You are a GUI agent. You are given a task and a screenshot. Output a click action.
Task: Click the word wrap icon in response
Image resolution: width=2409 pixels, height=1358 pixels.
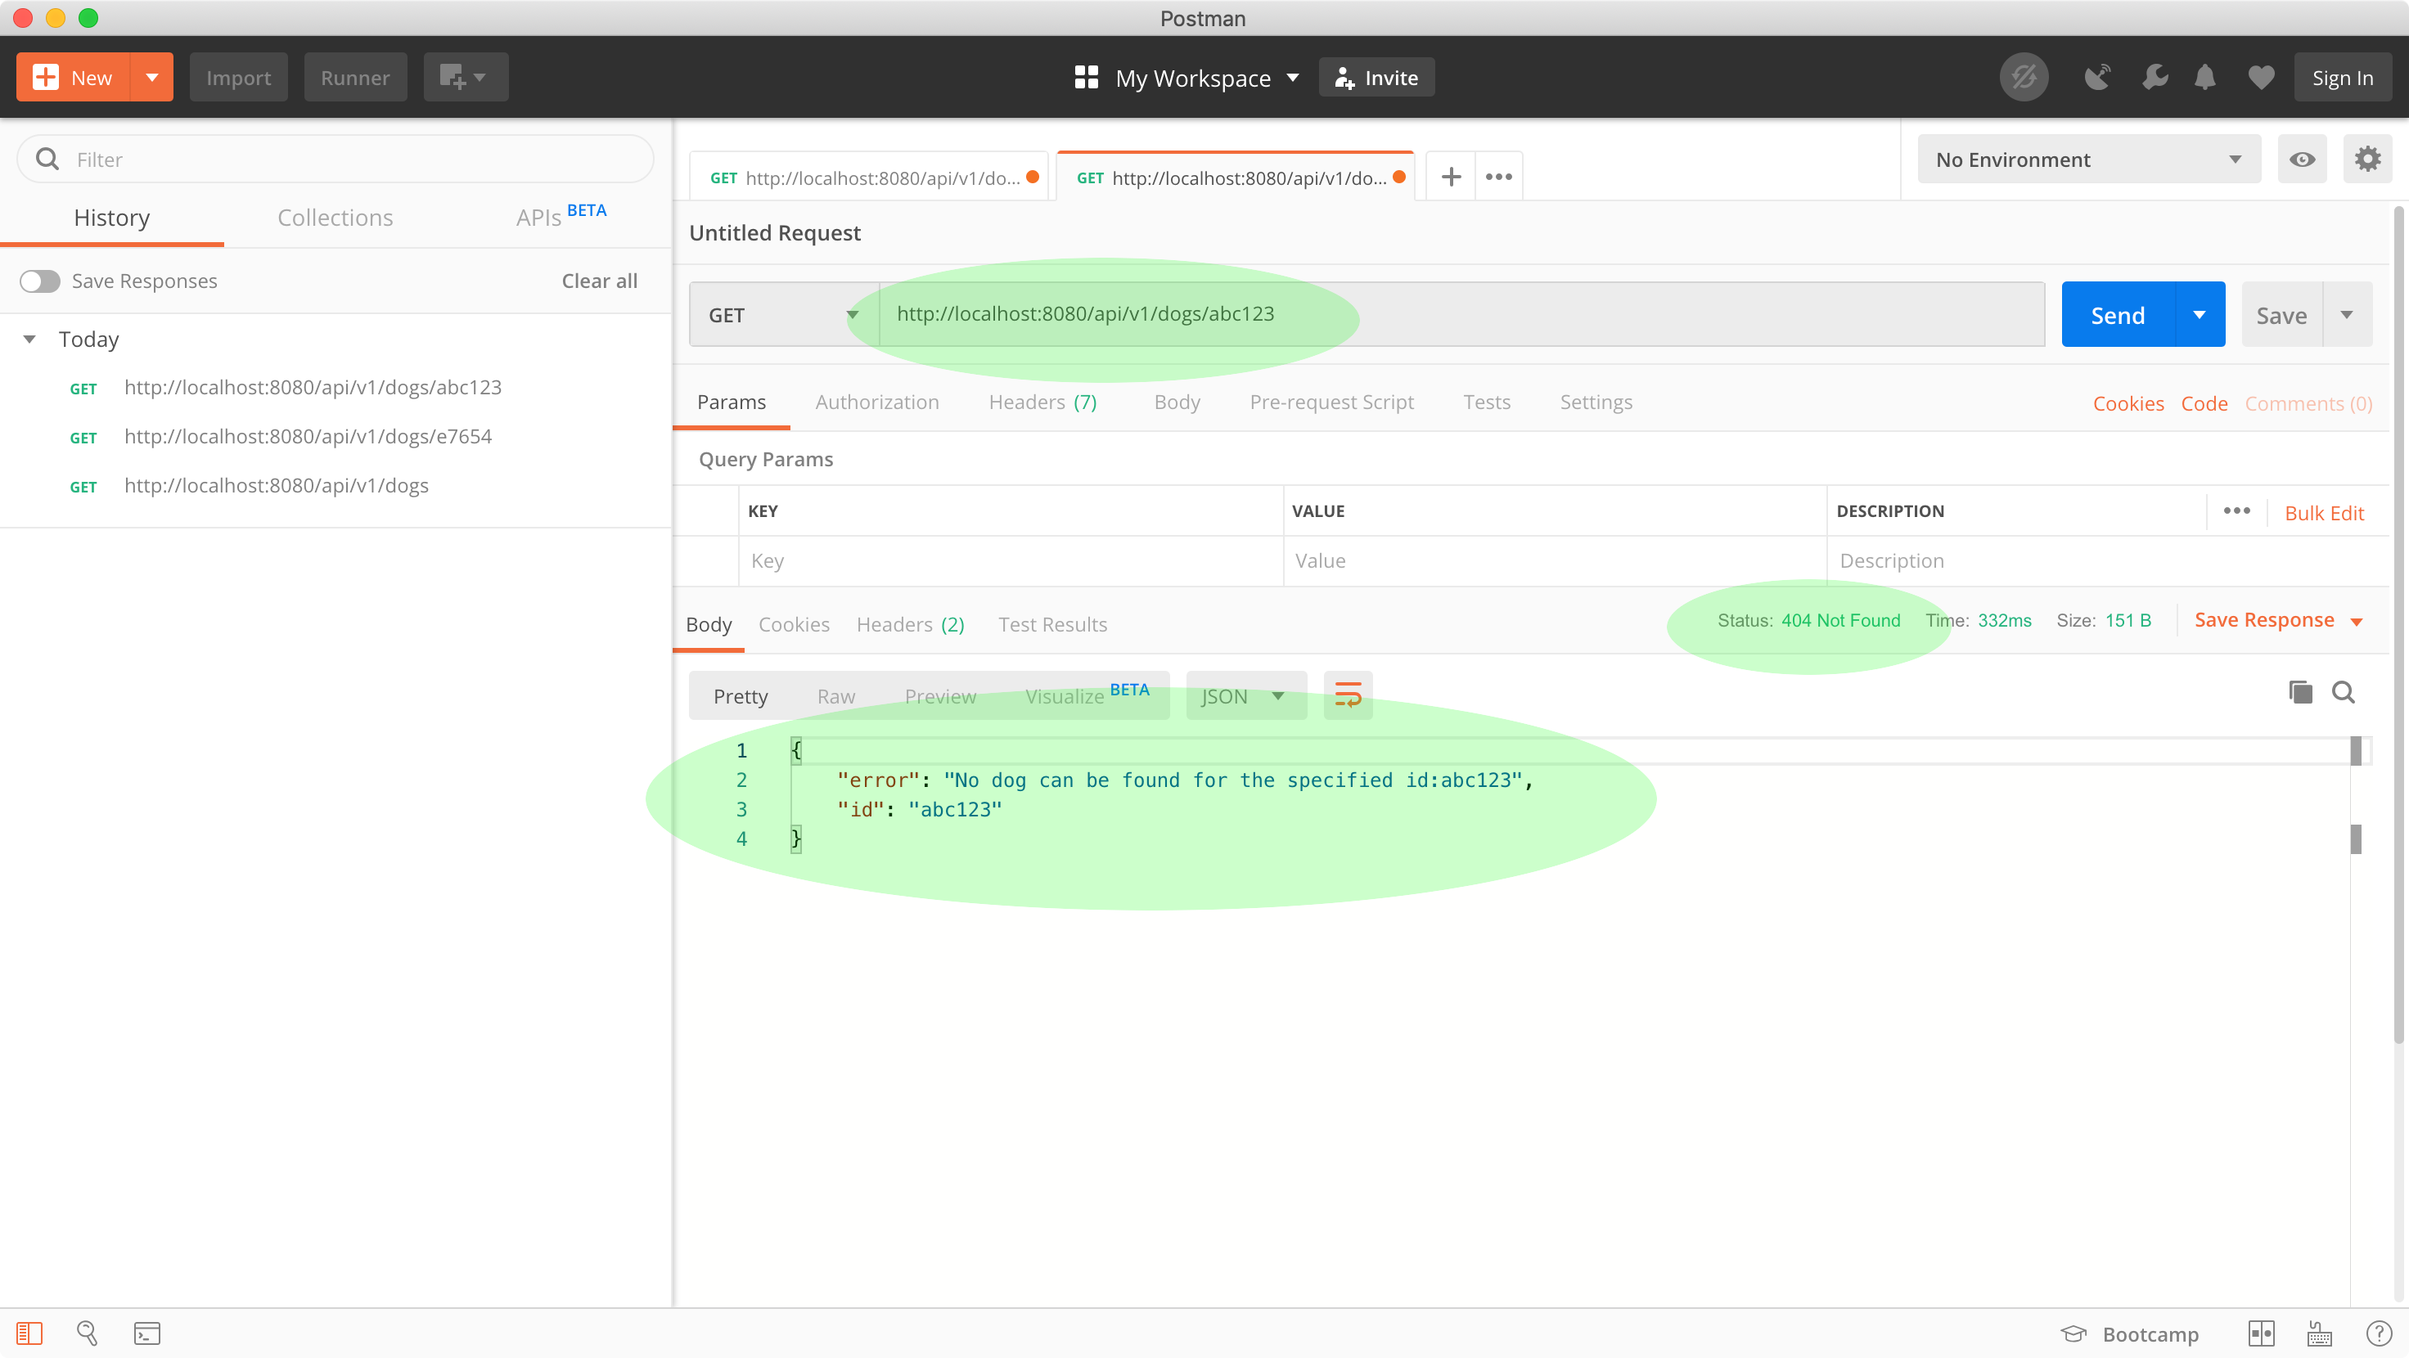(1348, 695)
